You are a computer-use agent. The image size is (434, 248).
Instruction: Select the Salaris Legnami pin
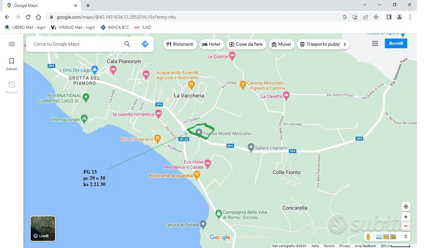tap(251, 147)
